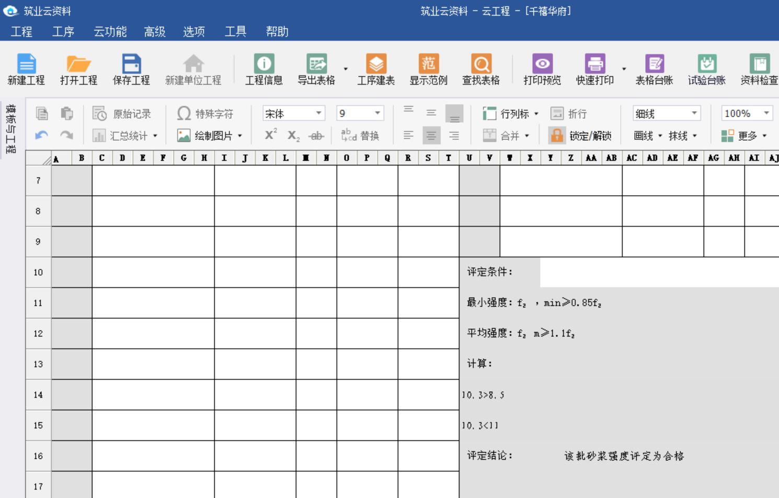Viewport: 779px width, 498px height.
Task: Open 工程信息 project info icon
Action: [264, 64]
